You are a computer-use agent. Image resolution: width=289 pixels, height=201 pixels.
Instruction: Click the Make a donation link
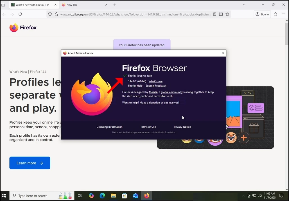coord(150,103)
